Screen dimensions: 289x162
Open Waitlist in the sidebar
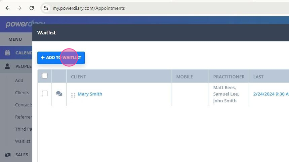tap(23, 141)
